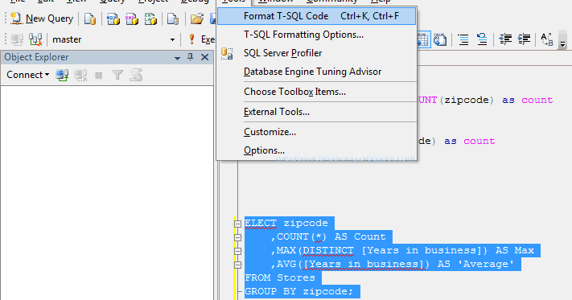The width and height of the screenshot is (572, 300).
Task: Click the text 'FROM Stores' in the editor
Action: point(280,277)
